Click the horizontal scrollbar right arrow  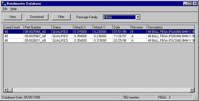(x=192, y=90)
